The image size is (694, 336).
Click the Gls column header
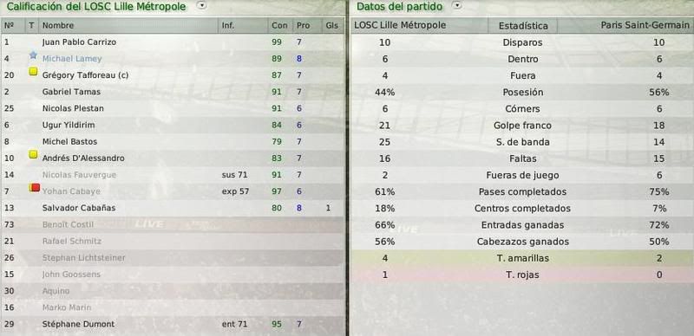pyautogui.click(x=332, y=26)
